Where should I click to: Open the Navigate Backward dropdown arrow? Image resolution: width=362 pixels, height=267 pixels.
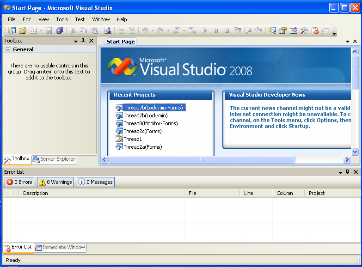184,30
